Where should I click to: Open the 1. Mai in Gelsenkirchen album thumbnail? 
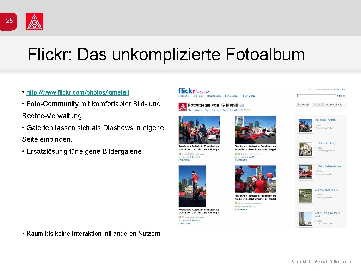[305, 172]
